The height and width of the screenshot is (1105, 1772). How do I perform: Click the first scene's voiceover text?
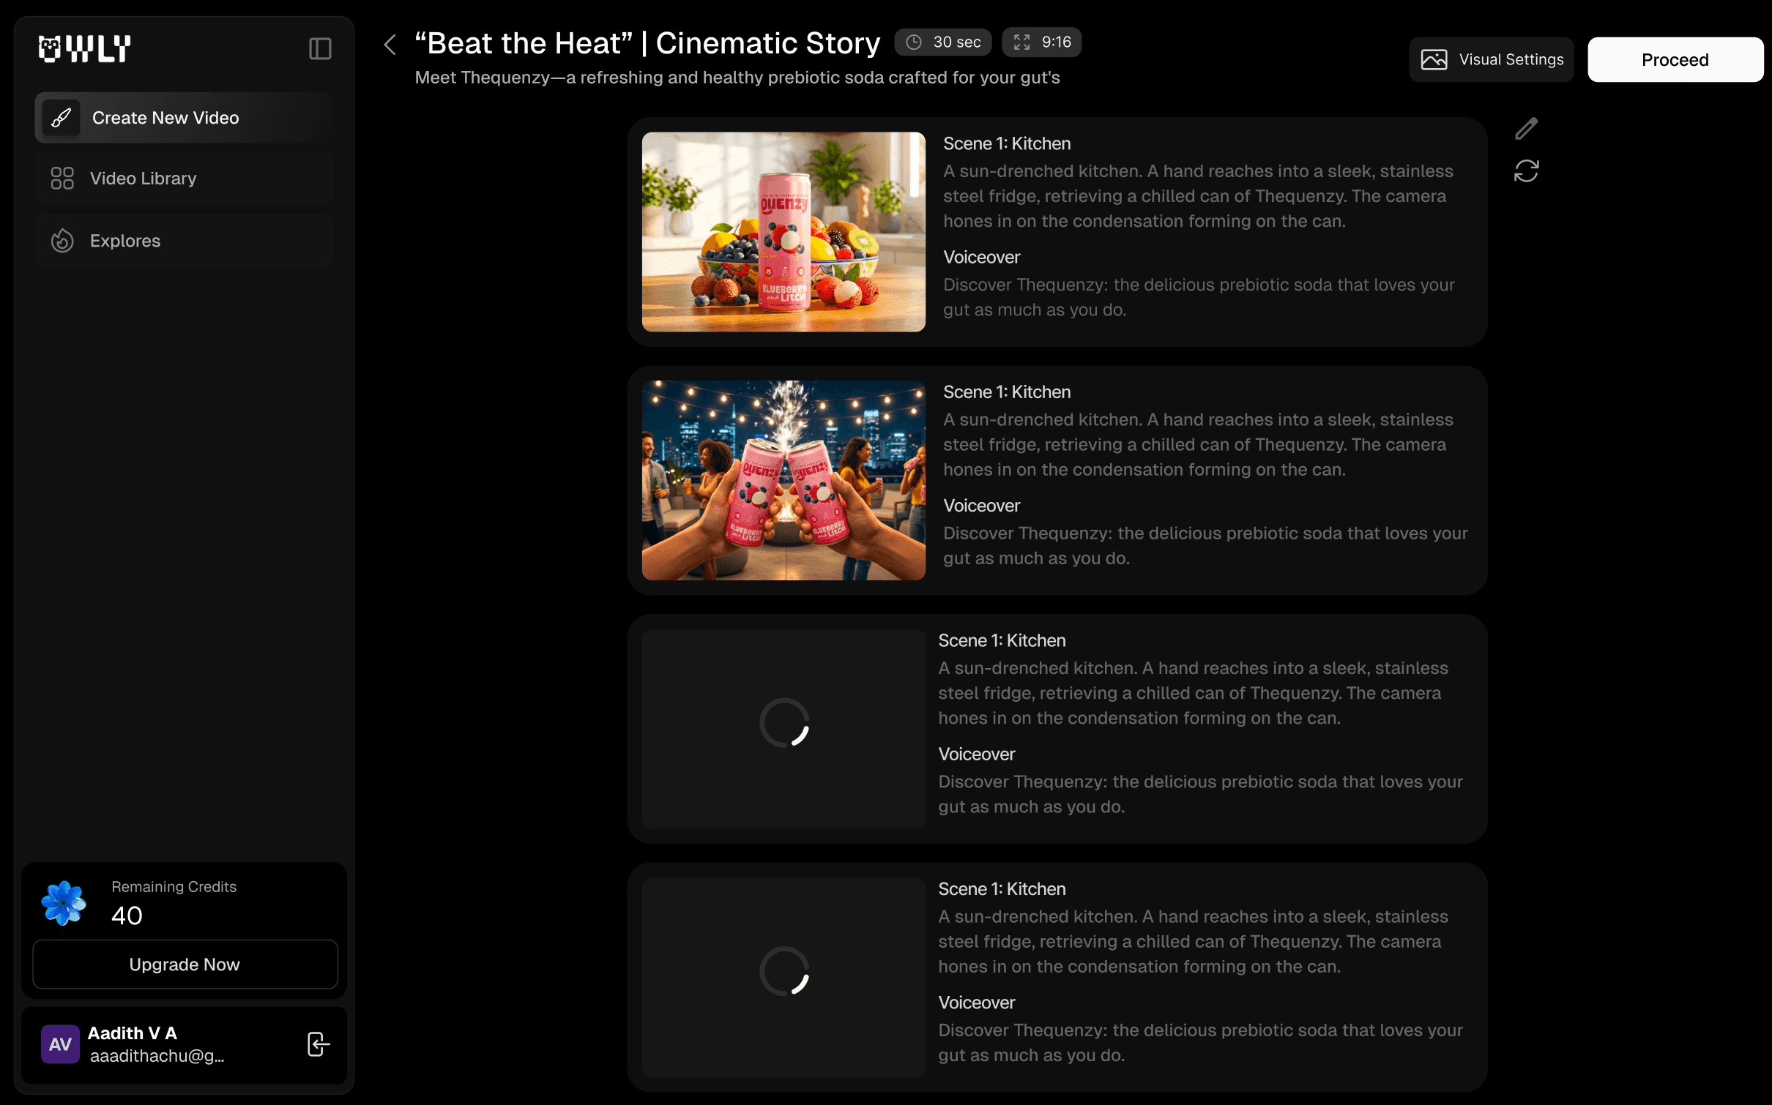[x=1199, y=297]
